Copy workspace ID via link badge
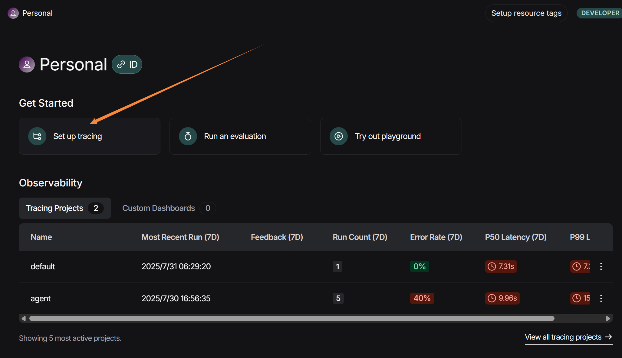Image resolution: width=622 pixels, height=358 pixels. coord(127,64)
